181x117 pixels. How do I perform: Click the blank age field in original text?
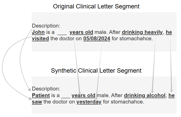(x=62, y=34)
